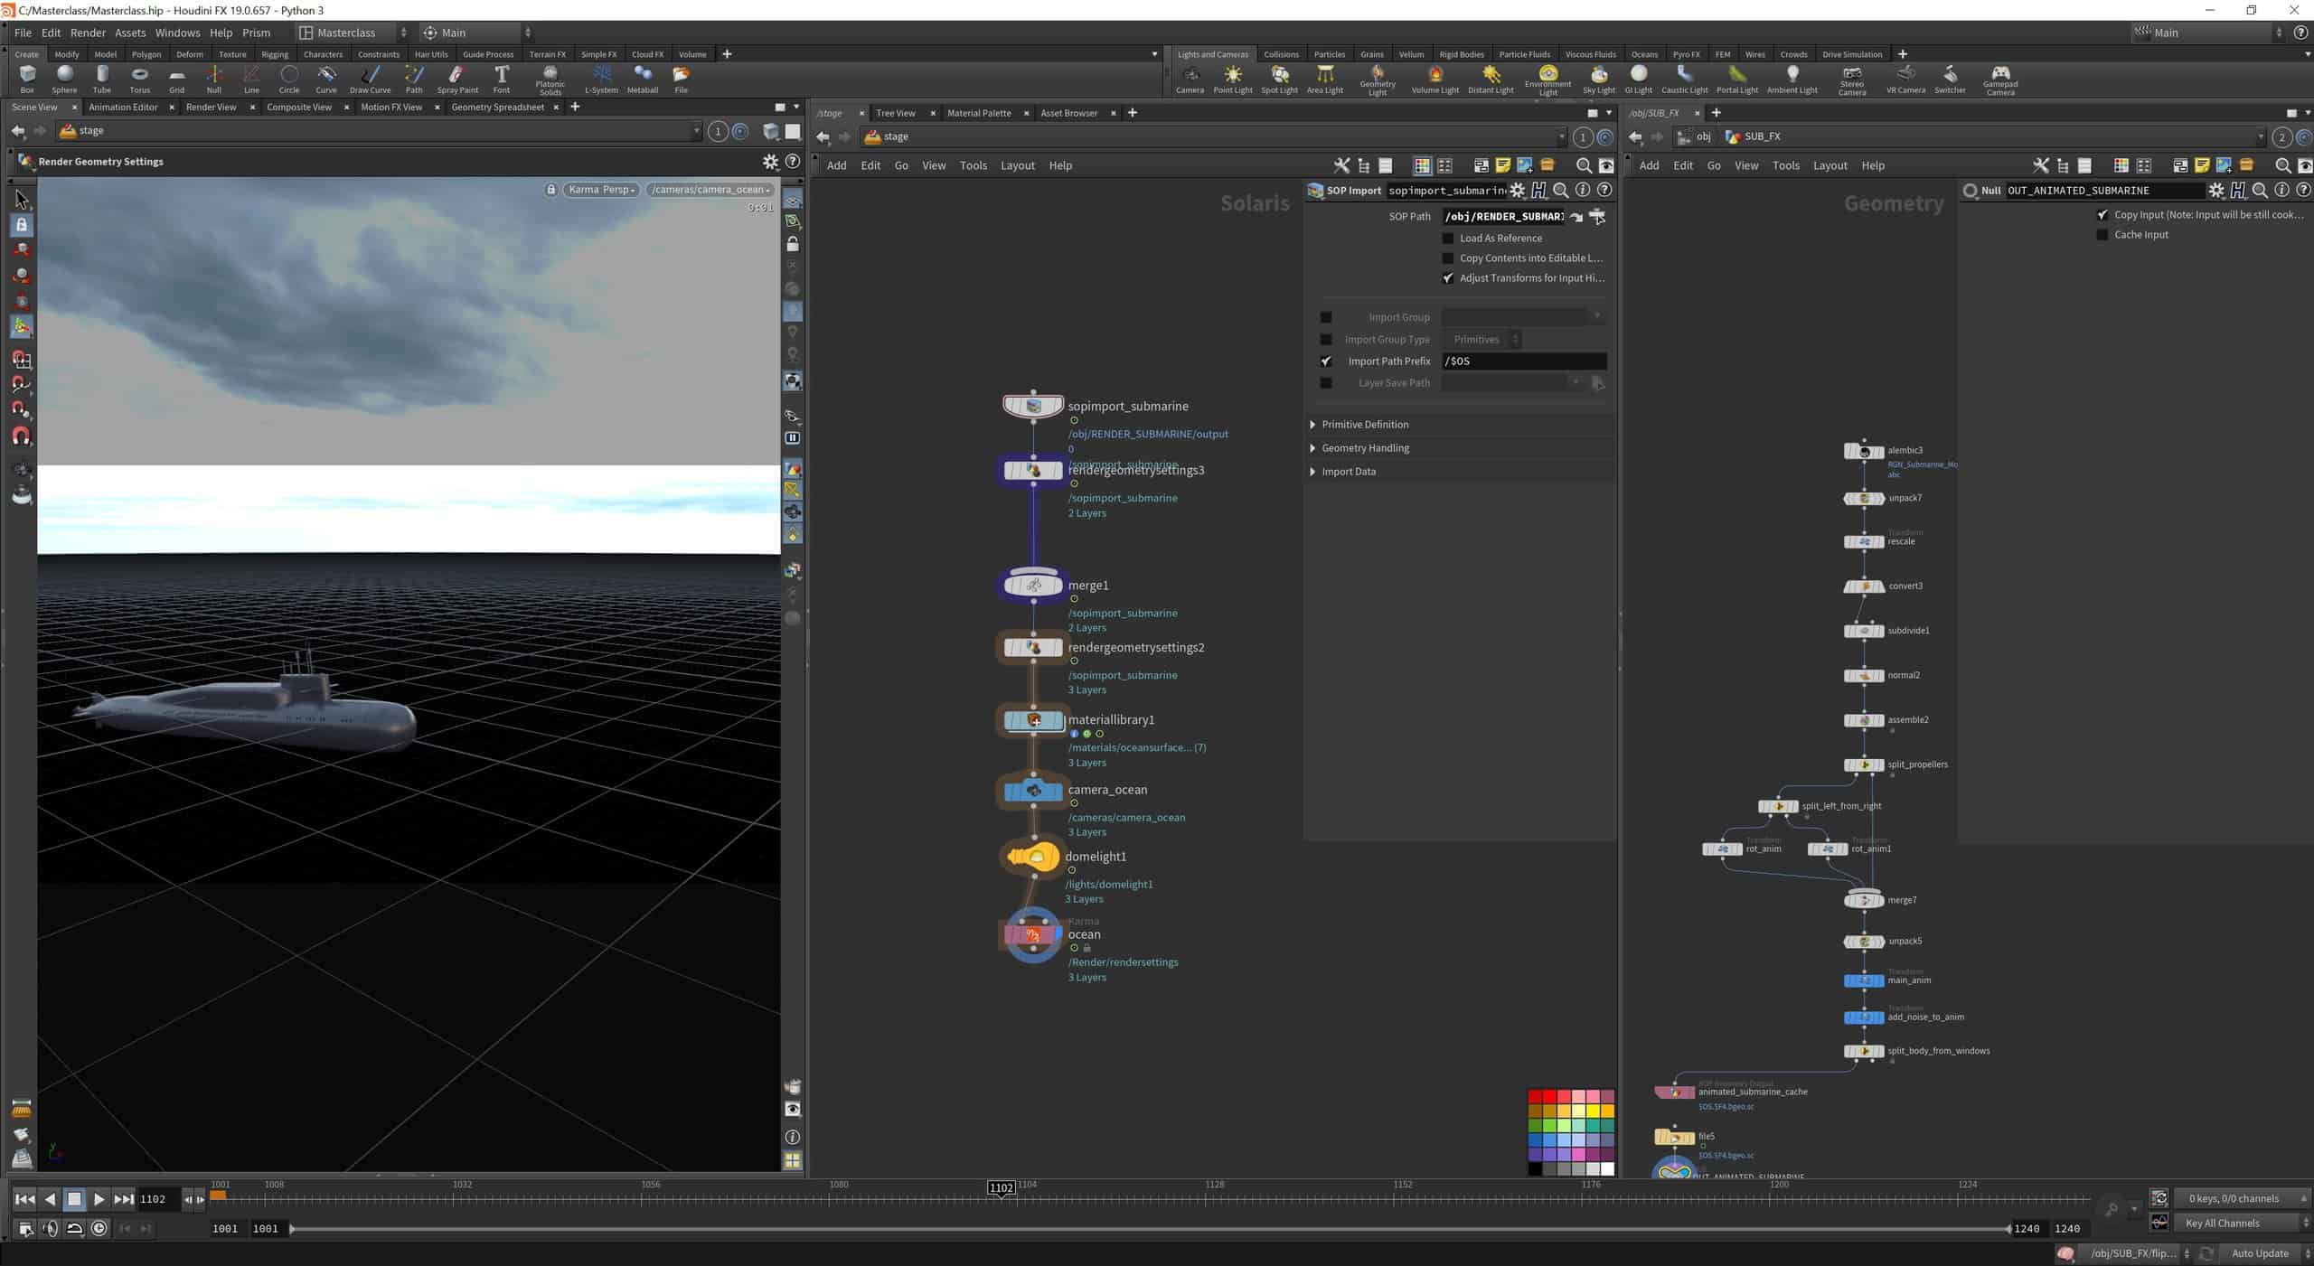Click the Torus shelf tool
2314x1266 pixels.
[x=139, y=78]
